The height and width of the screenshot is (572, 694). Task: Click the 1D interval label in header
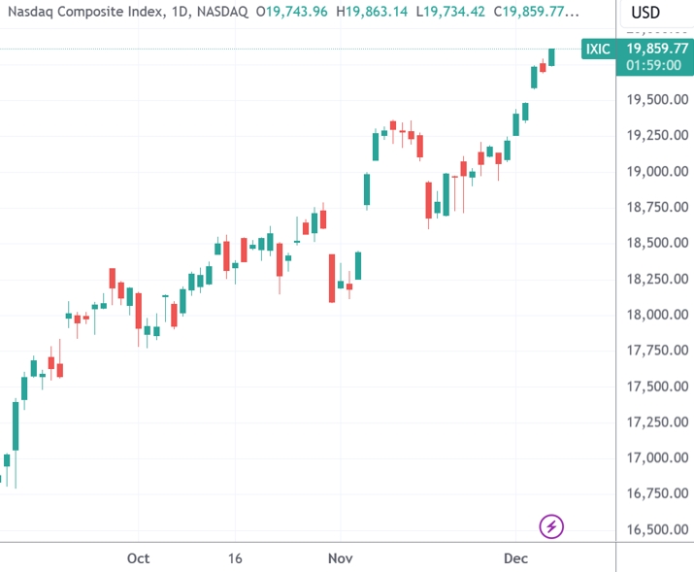click(180, 12)
